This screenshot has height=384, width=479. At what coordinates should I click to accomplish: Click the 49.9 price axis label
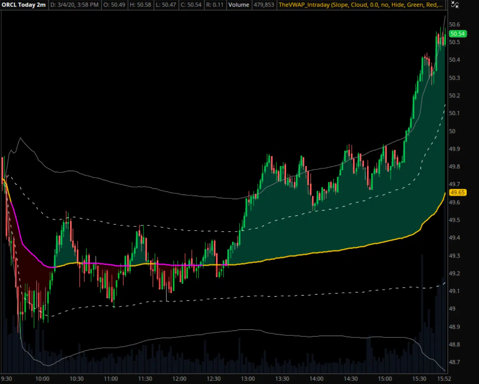click(x=454, y=149)
